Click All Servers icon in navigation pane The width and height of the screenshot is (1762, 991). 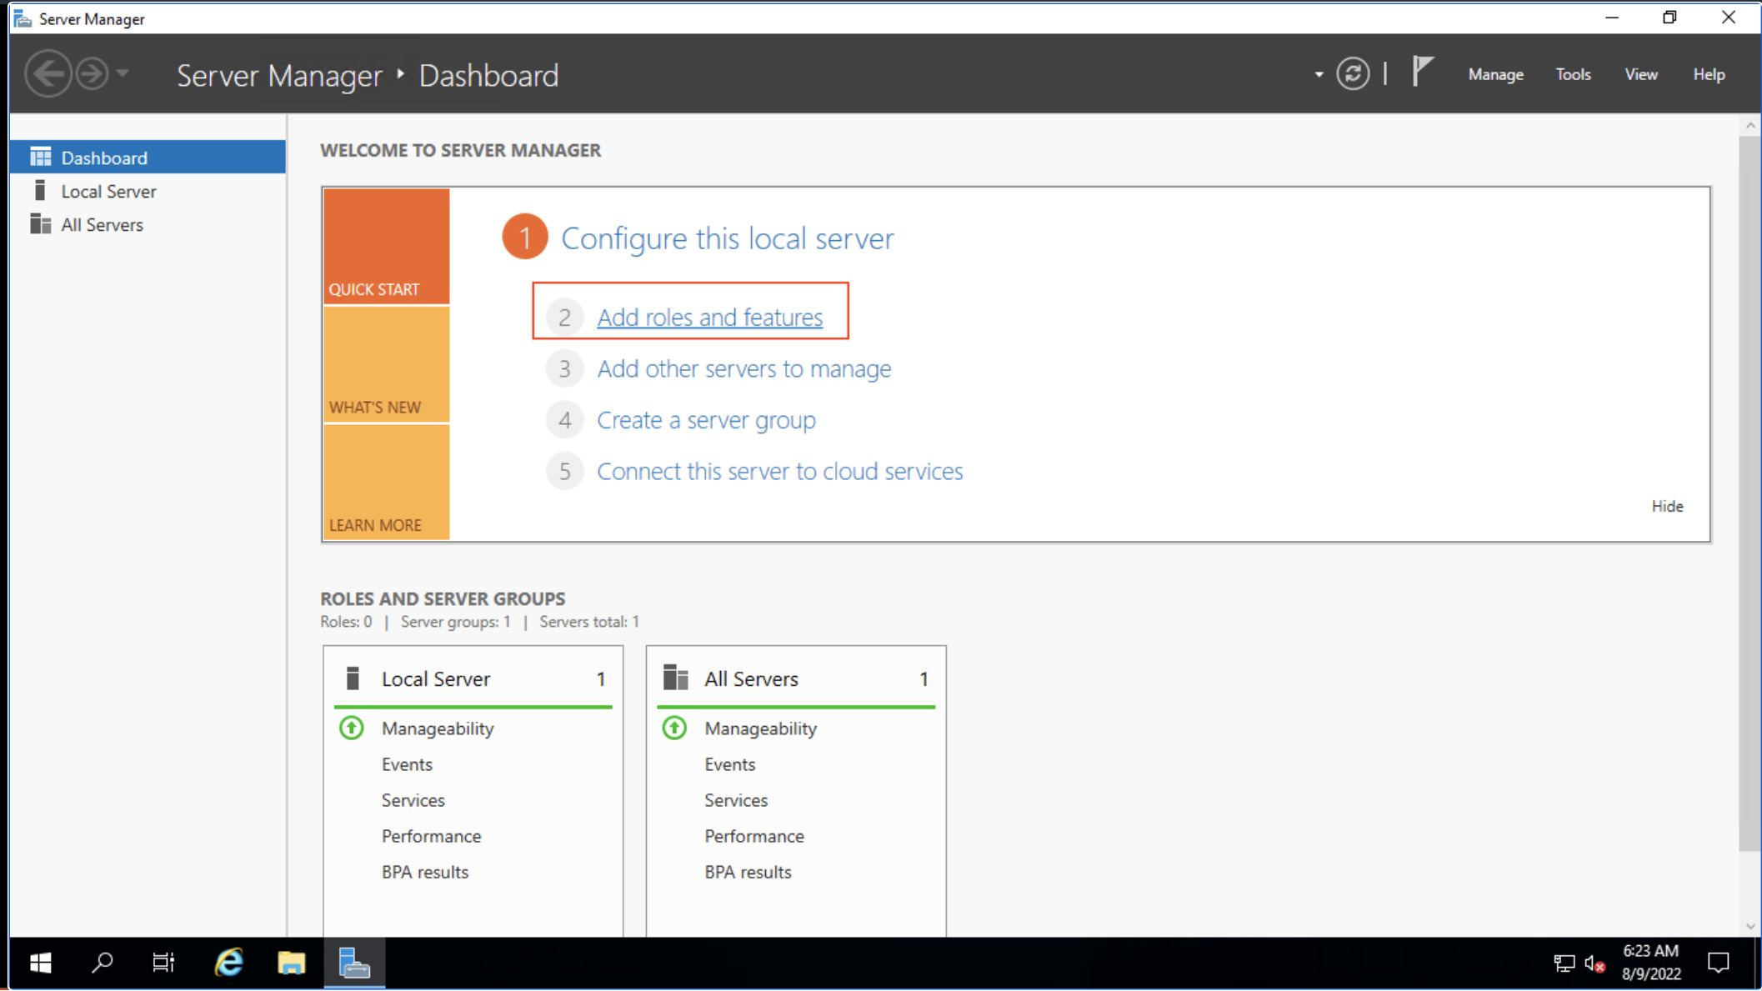(x=40, y=224)
